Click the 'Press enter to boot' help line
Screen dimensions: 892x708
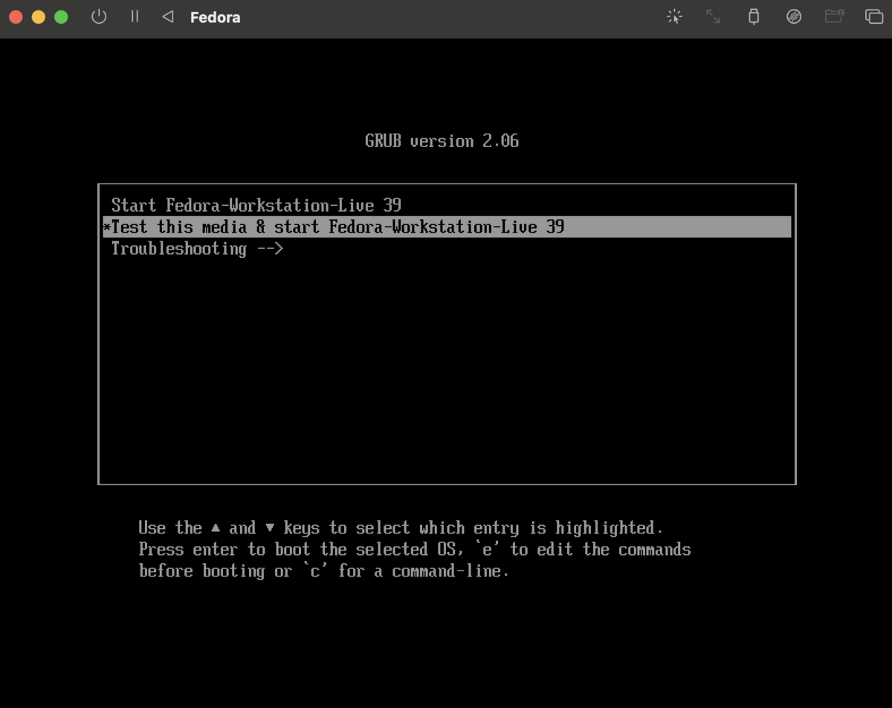415,549
